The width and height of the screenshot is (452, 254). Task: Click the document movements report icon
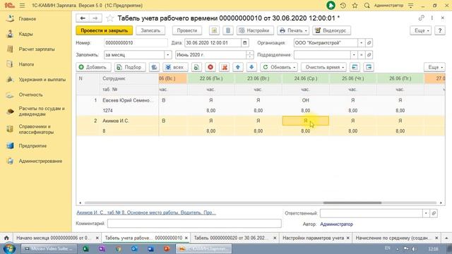pyautogui.click(x=214, y=30)
